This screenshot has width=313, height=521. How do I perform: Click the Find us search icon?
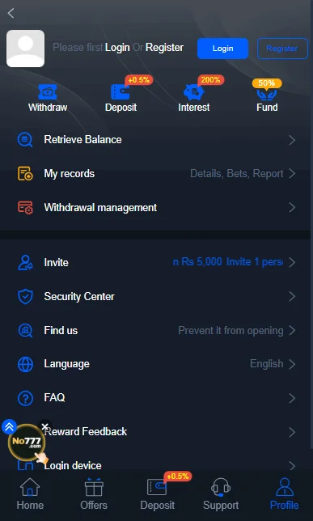click(25, 330)
